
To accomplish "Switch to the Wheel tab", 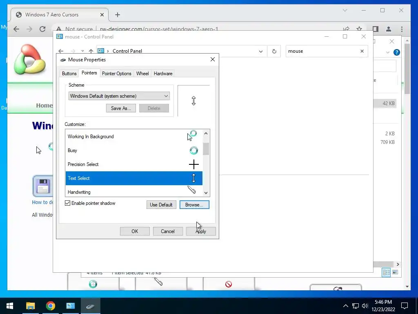I will (x=142, y=74).
